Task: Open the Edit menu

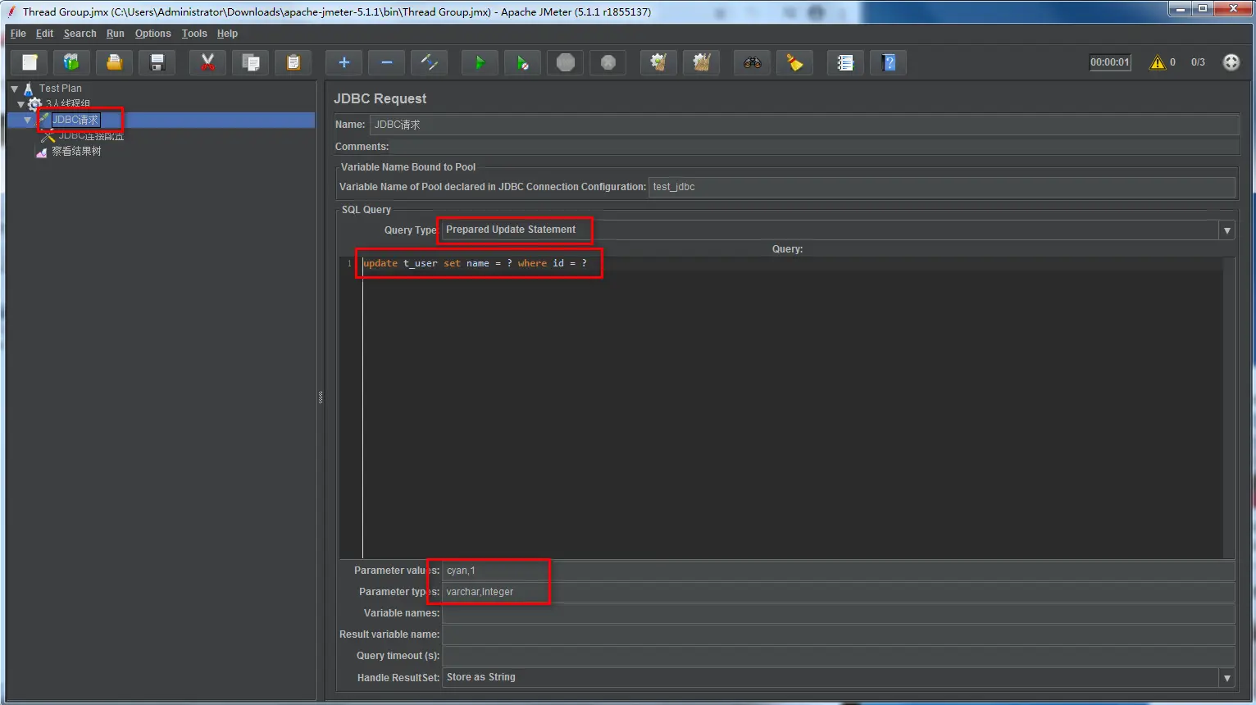Action: (44, 34)
